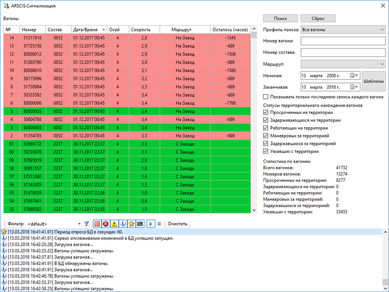Click the Шаблоны button

coord(373,81)
